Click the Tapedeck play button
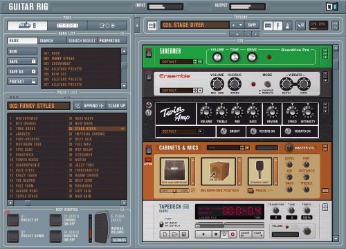Image resolution: width=346 pixels, height=249 pixels. click(x=203, y=234)
